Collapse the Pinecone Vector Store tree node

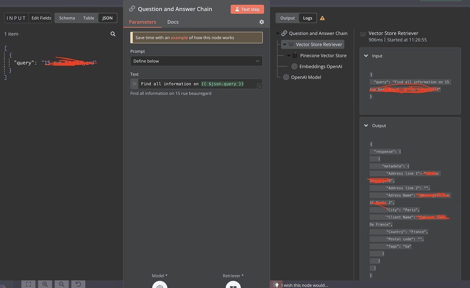point(289,56)
